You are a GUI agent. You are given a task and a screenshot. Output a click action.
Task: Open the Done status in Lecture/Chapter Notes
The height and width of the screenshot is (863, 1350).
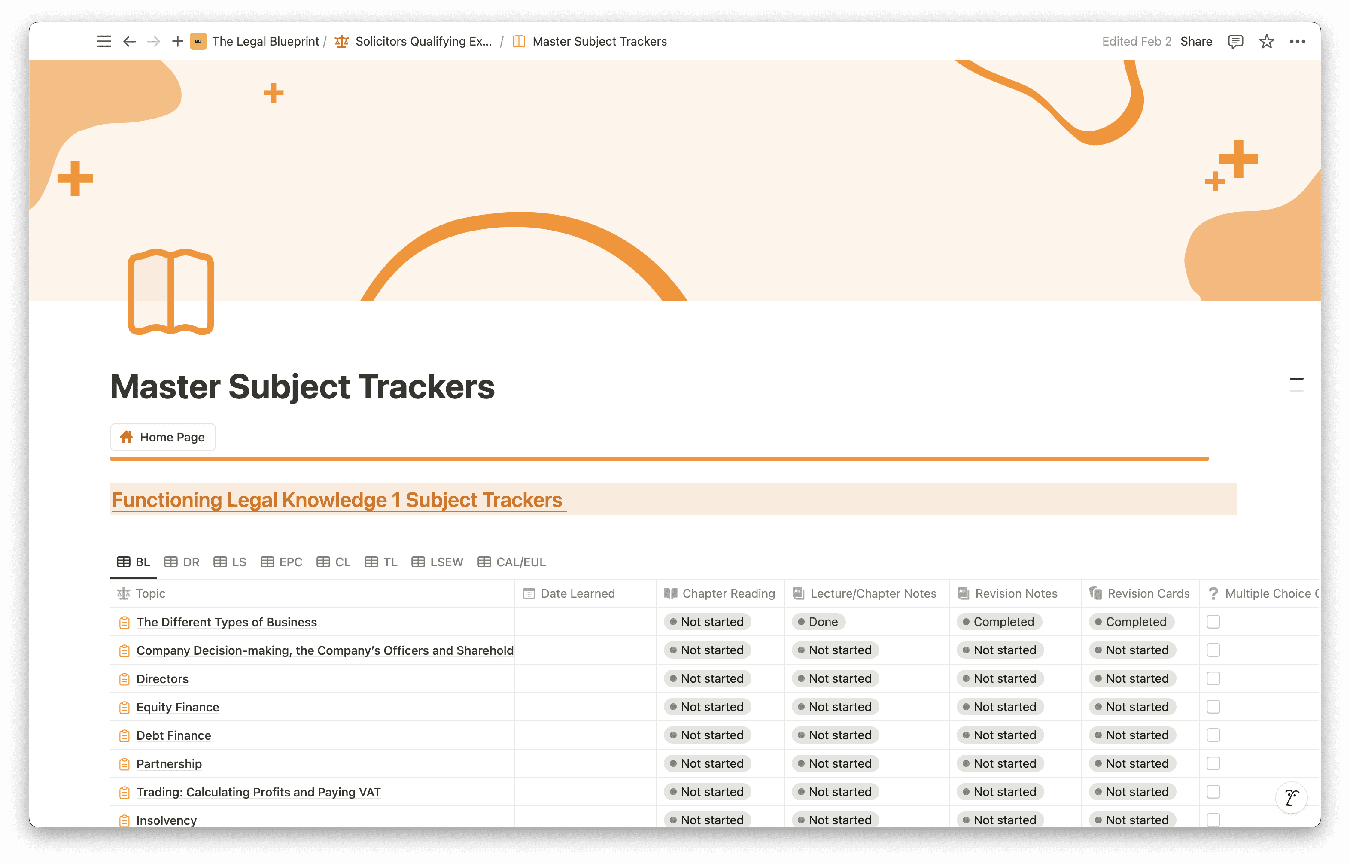point(818,622)
